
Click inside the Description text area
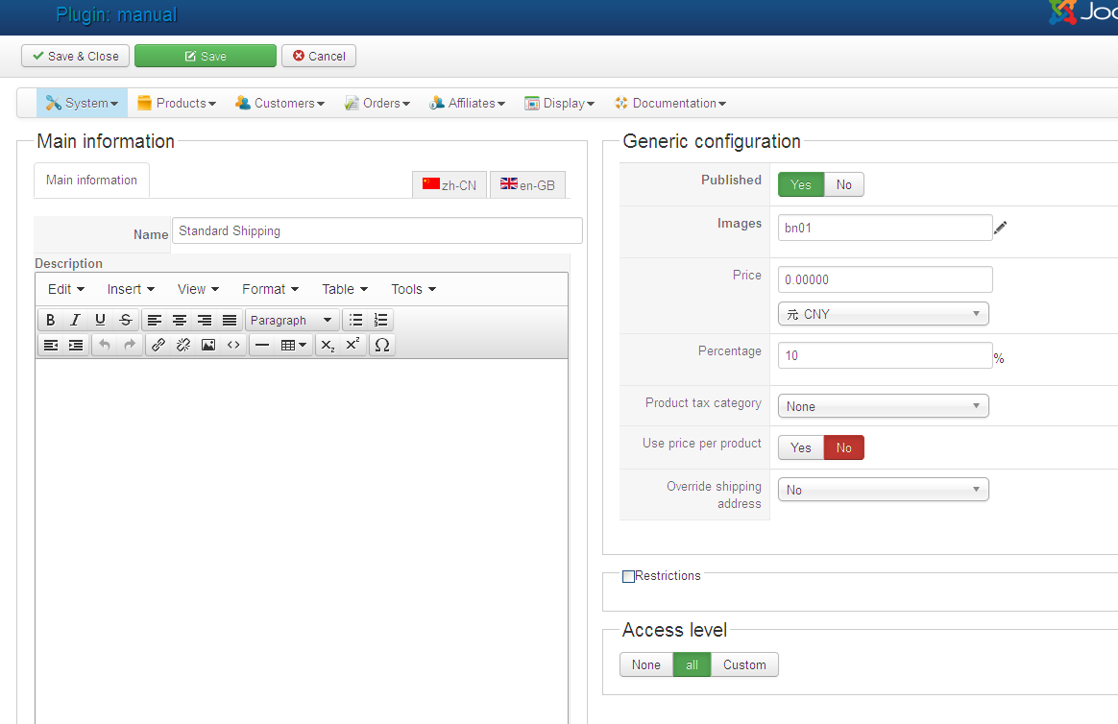tap(302, 542)
